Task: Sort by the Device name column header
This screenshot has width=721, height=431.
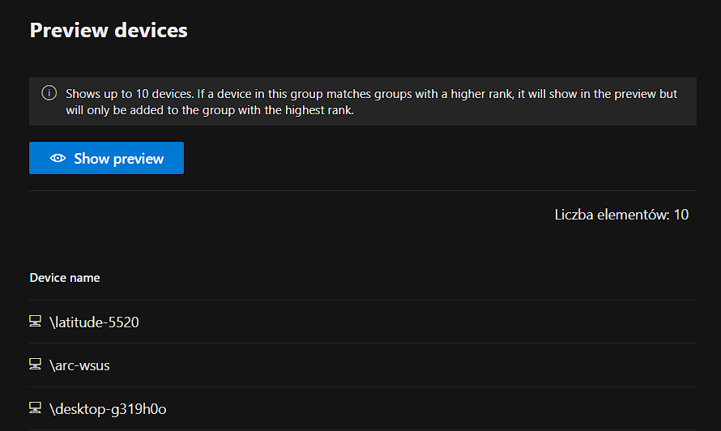Action: coord(65,278)
